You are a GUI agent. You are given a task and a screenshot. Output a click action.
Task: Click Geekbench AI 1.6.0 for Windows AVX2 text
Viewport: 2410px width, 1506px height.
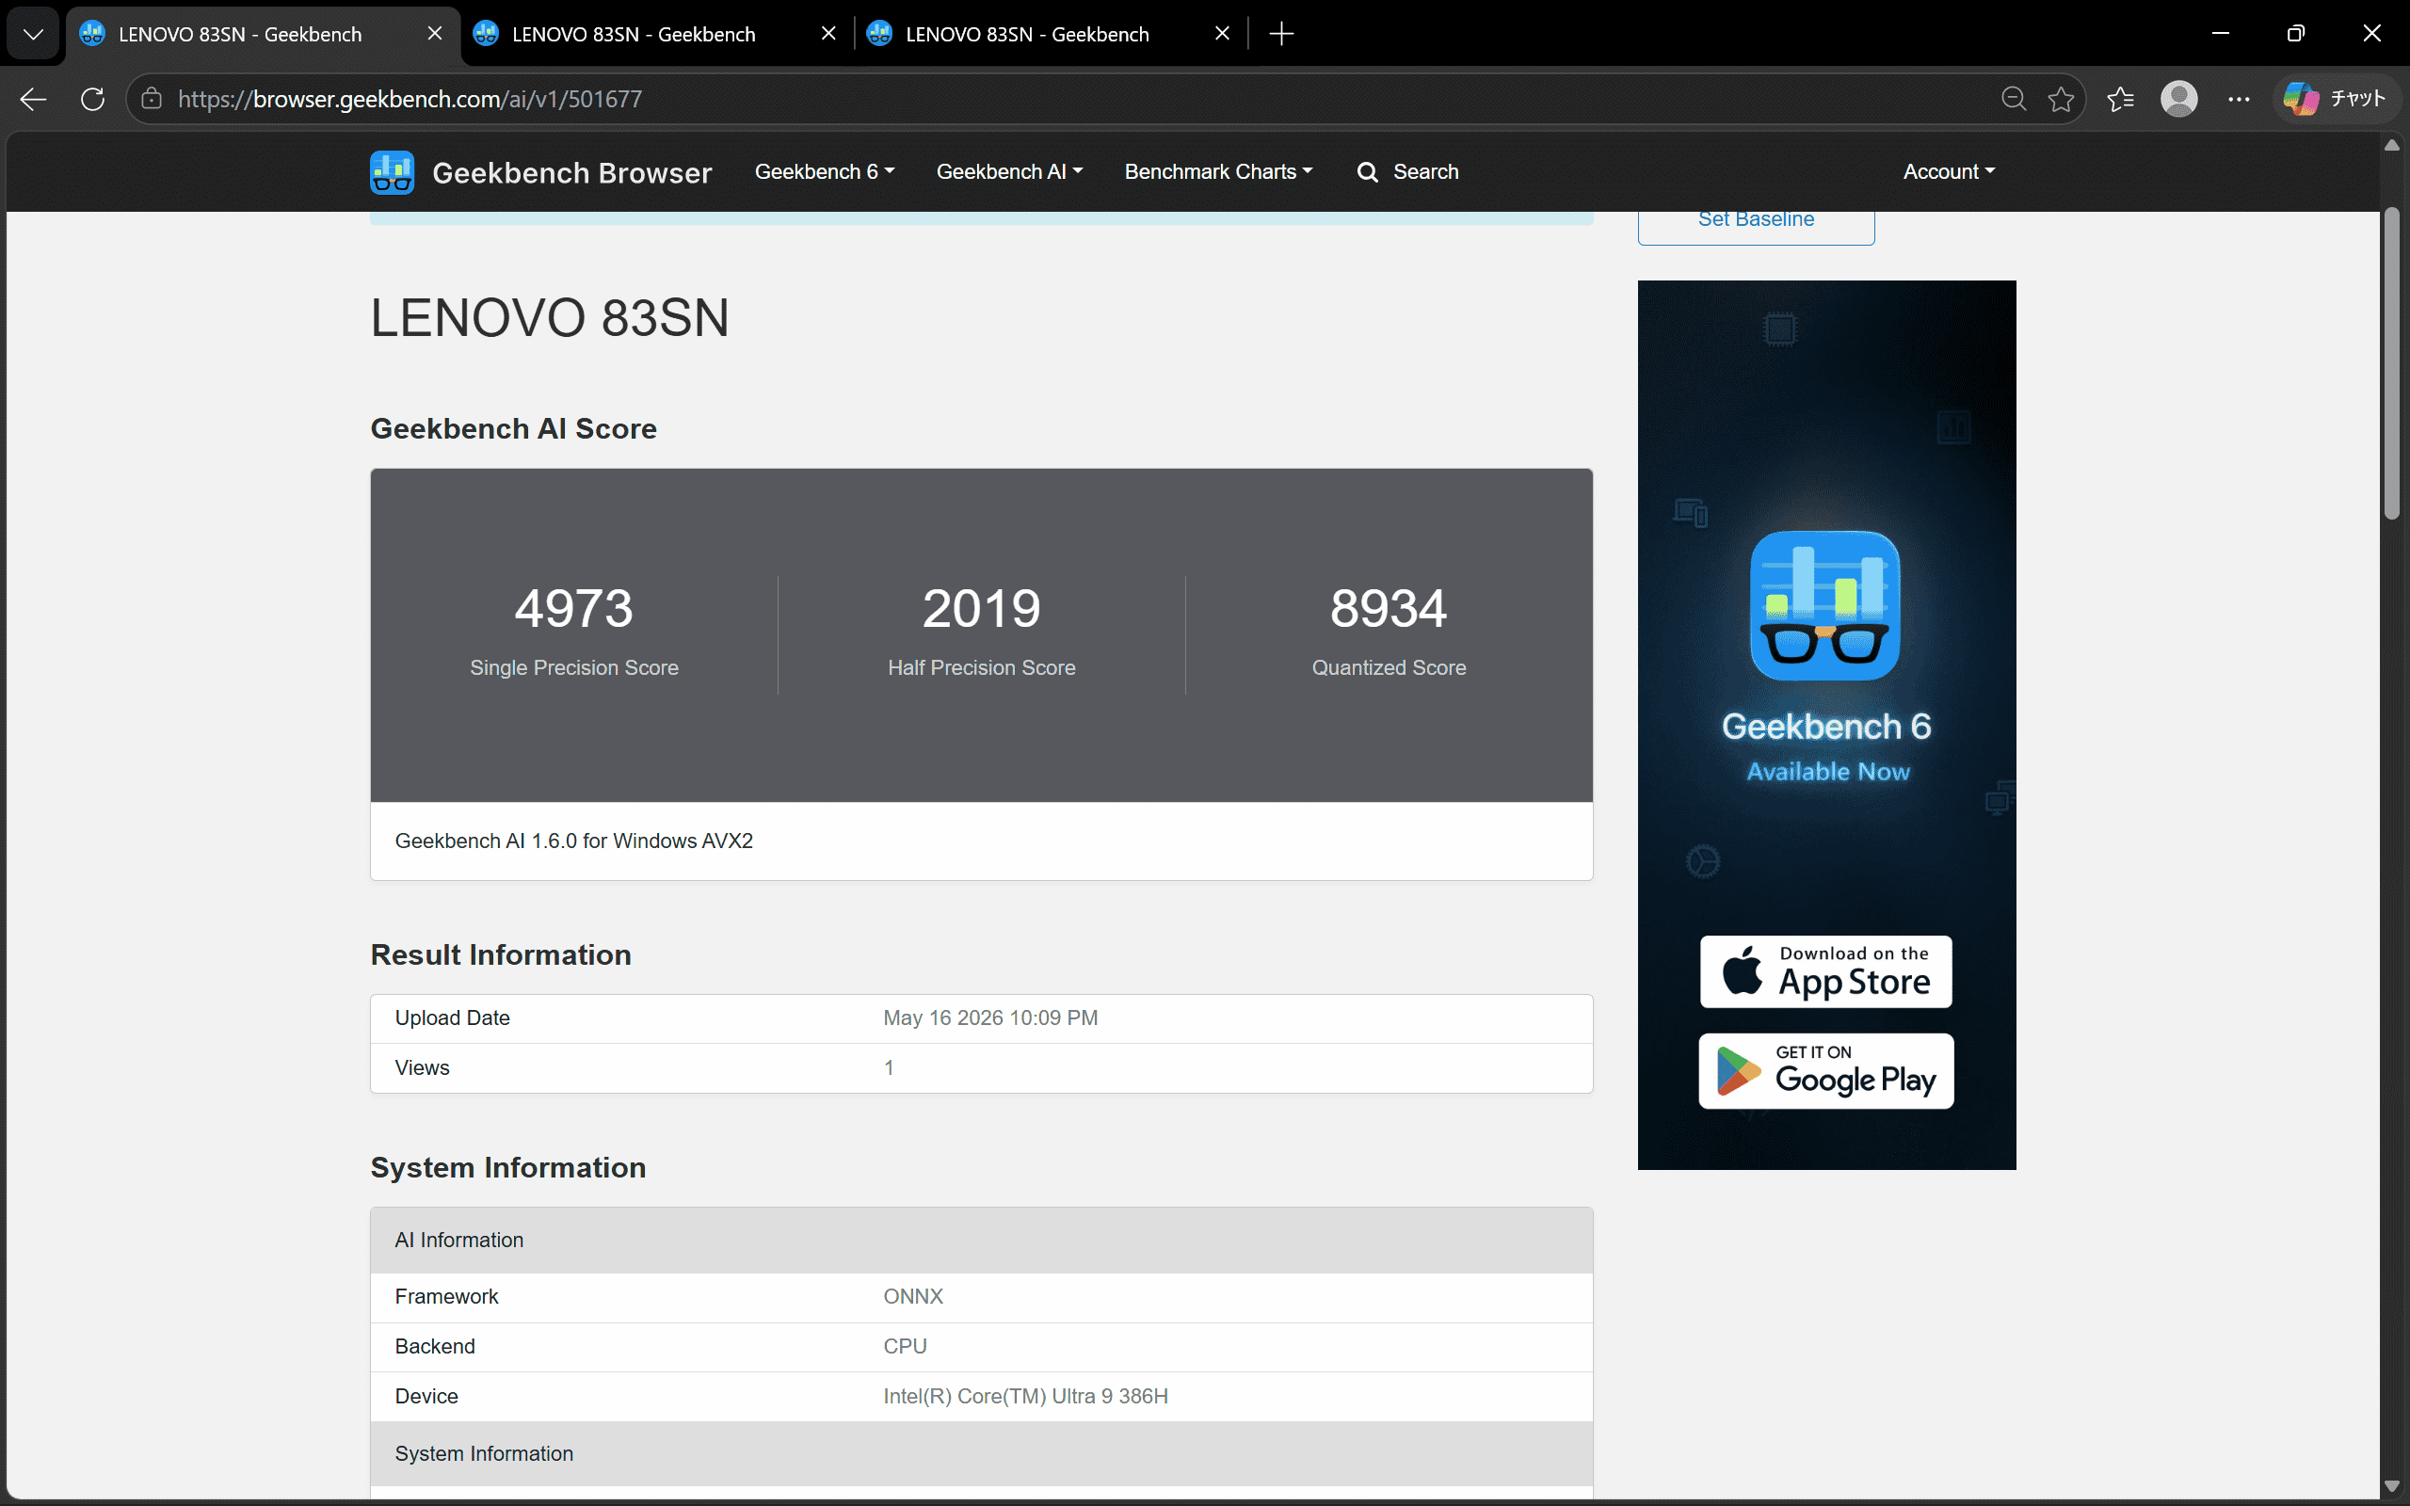pyautogui.click(x=573, y=841)
